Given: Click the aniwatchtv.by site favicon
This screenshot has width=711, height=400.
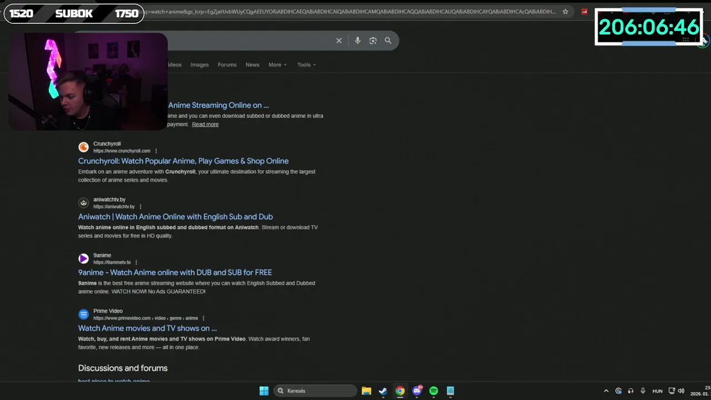Looking at the screenshot, I should point(83,203).
